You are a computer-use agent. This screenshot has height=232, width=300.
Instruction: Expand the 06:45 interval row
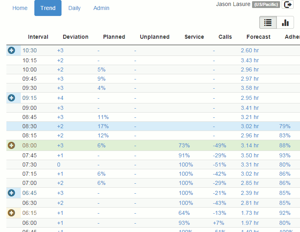11,193
